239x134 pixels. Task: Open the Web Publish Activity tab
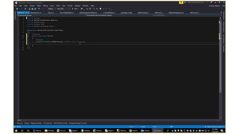pyautogui.click(x=60, y=123)
